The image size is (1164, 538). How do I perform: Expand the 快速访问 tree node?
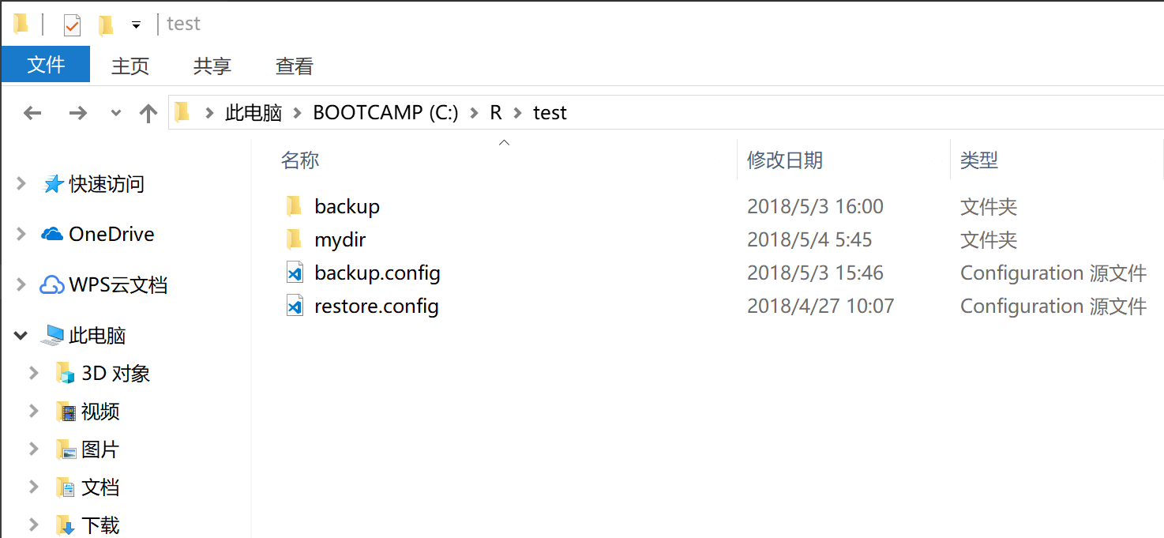point(21,184)
